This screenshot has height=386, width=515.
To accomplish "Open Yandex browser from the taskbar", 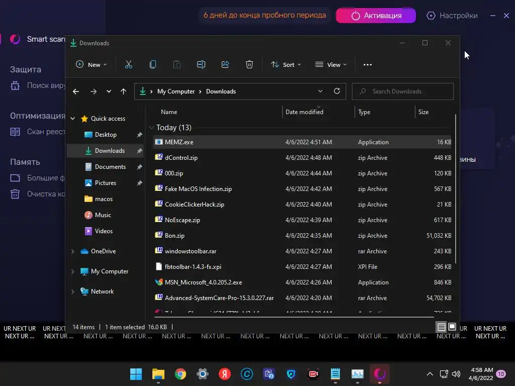I will [225, 374].
